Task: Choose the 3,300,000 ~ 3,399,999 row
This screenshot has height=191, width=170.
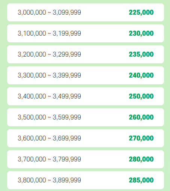Action: pos(86,75)
